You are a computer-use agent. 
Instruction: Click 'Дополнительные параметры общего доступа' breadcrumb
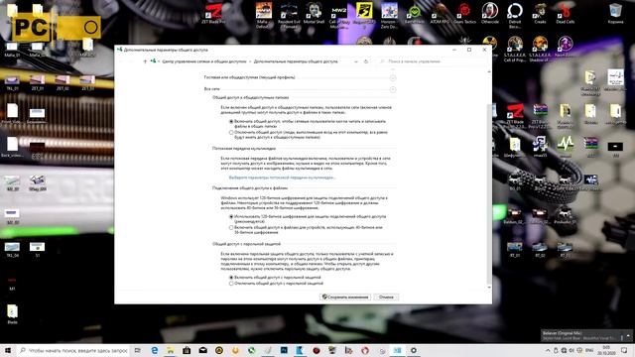click(296, 61)
